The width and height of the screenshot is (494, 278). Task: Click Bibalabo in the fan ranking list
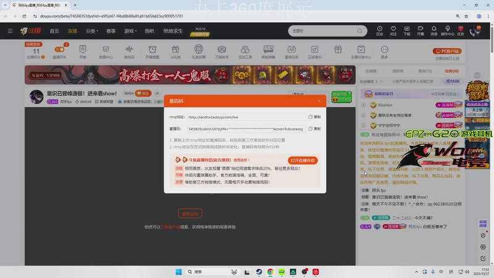pos(385,105)
